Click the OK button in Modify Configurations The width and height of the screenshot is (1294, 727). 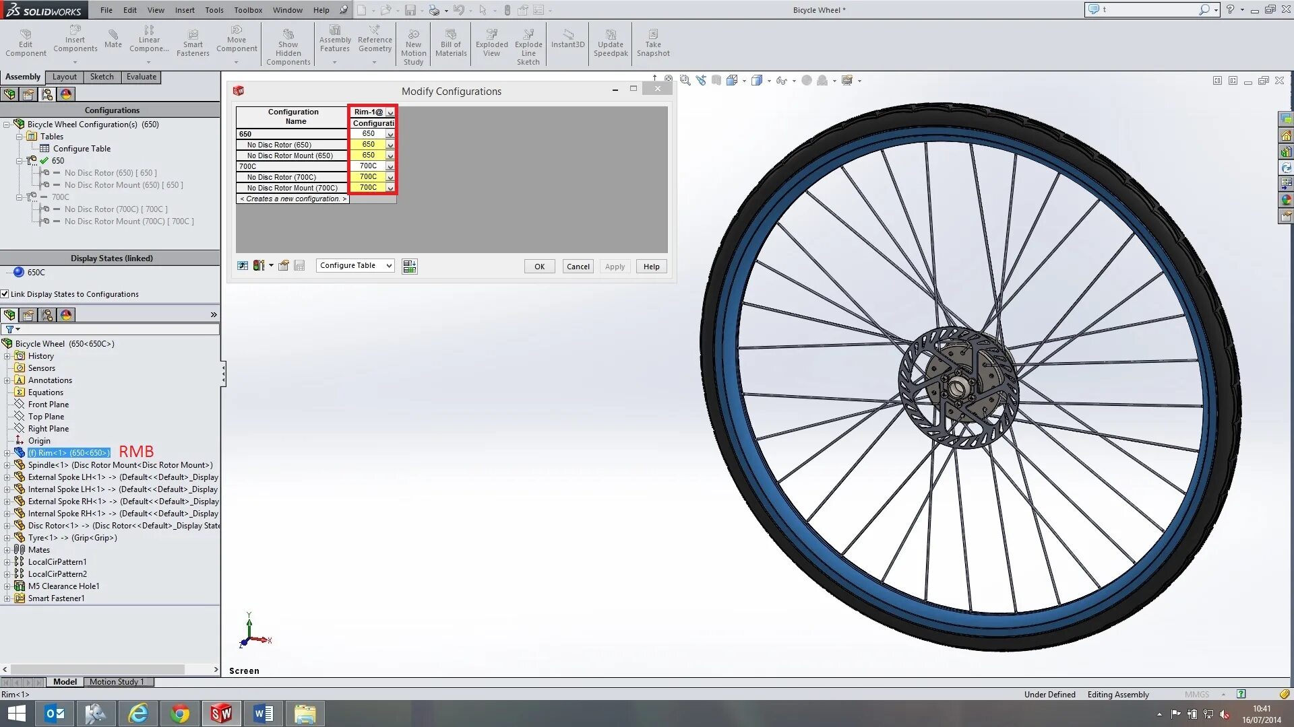coord(539,267)
